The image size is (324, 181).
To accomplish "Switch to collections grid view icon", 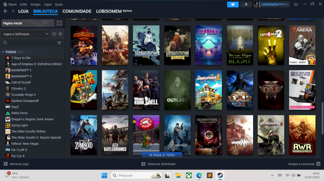I will [x=60, y=23].
